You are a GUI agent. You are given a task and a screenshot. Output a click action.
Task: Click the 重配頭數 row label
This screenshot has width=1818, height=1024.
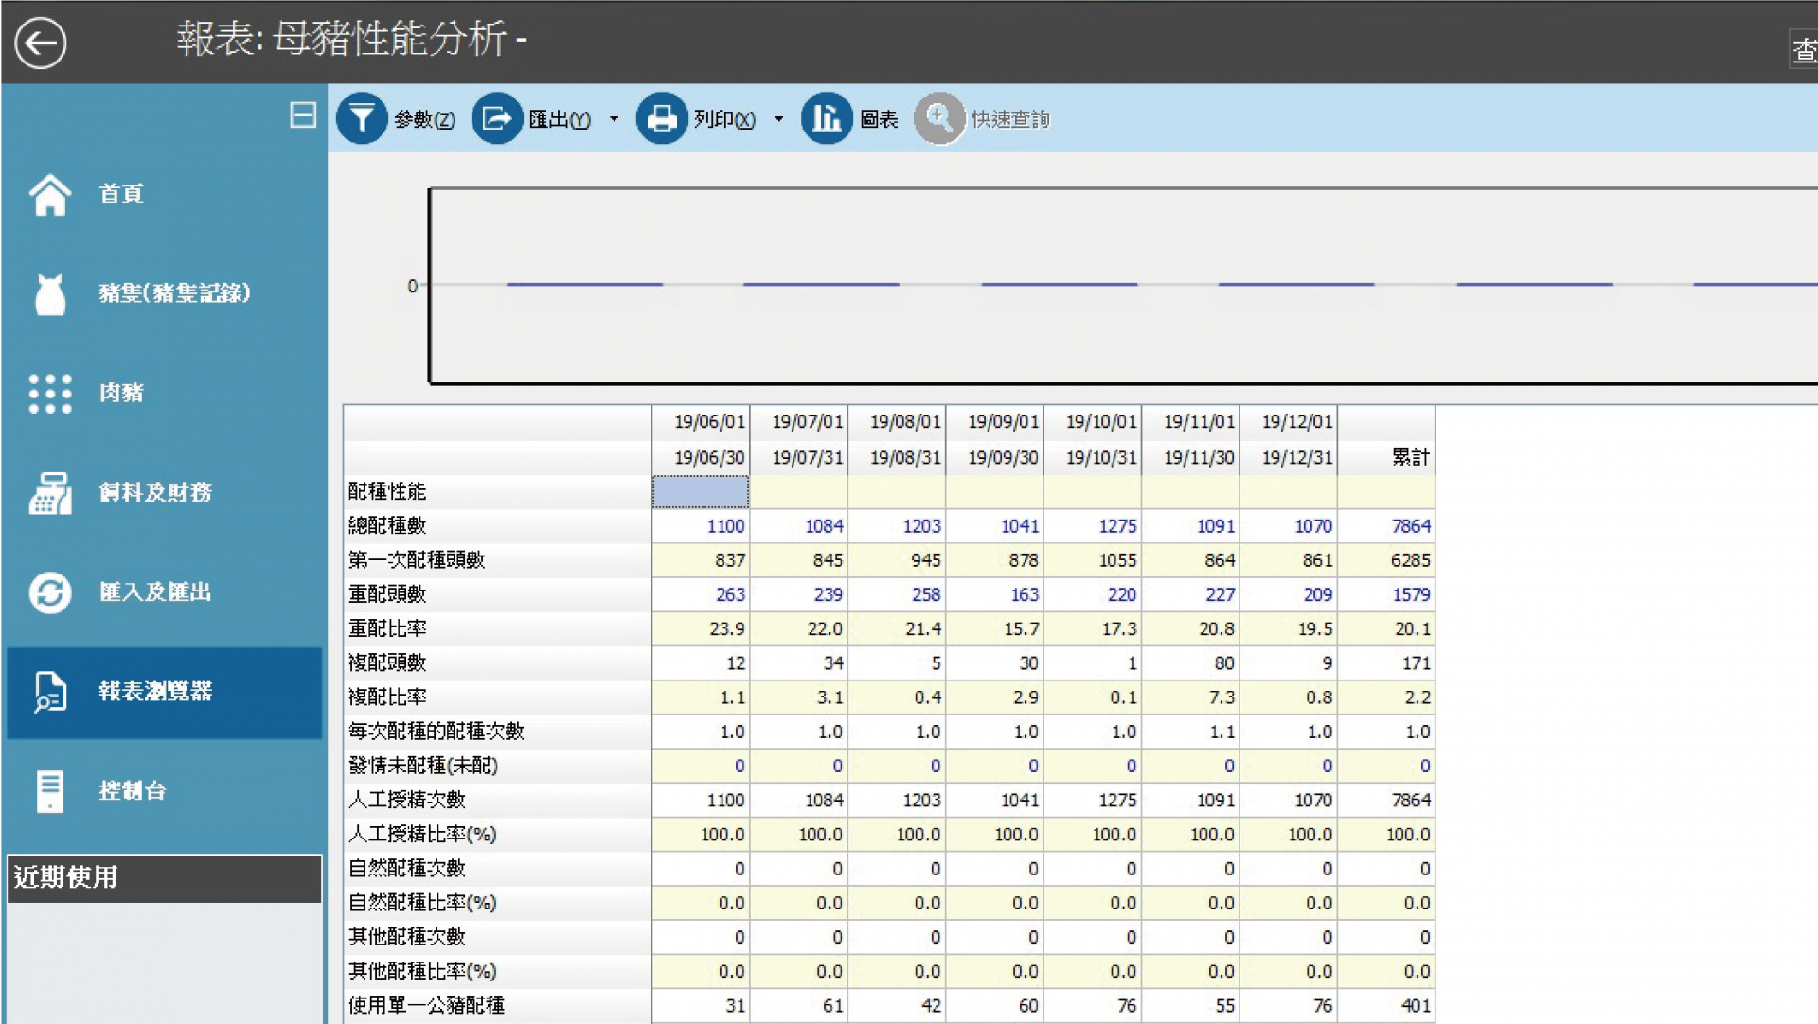pos(387,594)
